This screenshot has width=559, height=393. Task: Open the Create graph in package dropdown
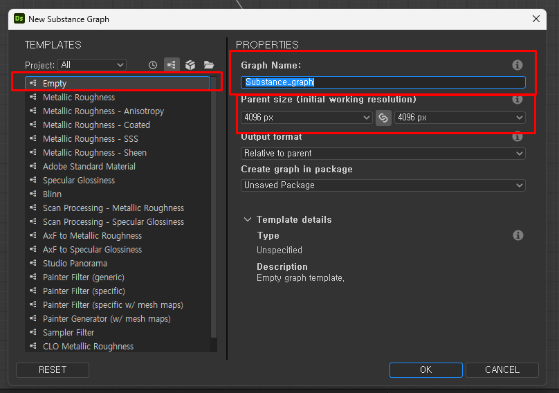pos(383,185)
